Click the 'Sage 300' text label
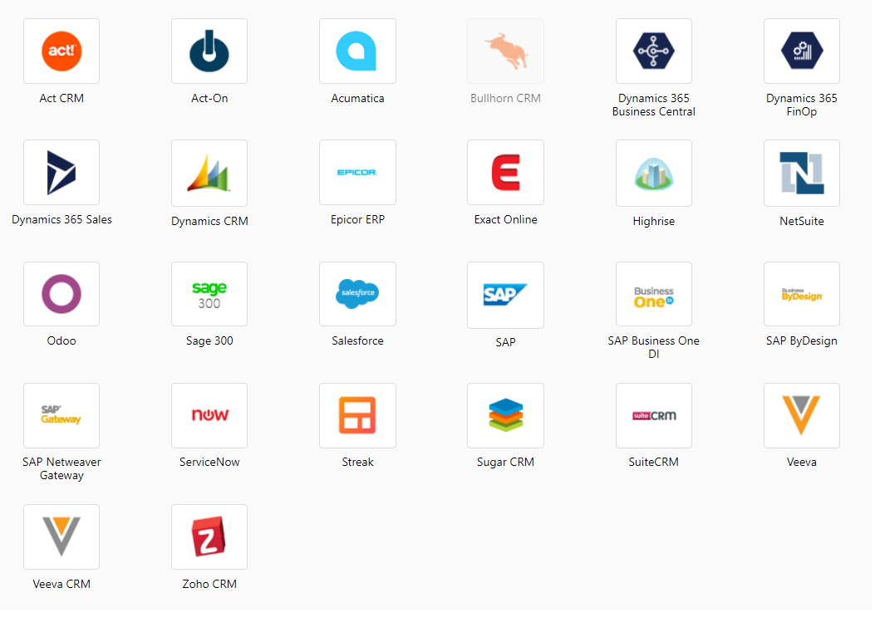Viewport: 880px width, 617px height. click(x=209, y=340)
